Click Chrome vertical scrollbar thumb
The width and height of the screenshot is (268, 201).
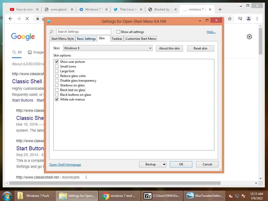pyautogui.click(x=260, y=41)
